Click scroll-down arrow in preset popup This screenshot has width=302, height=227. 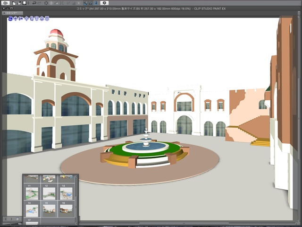point(76,224)
